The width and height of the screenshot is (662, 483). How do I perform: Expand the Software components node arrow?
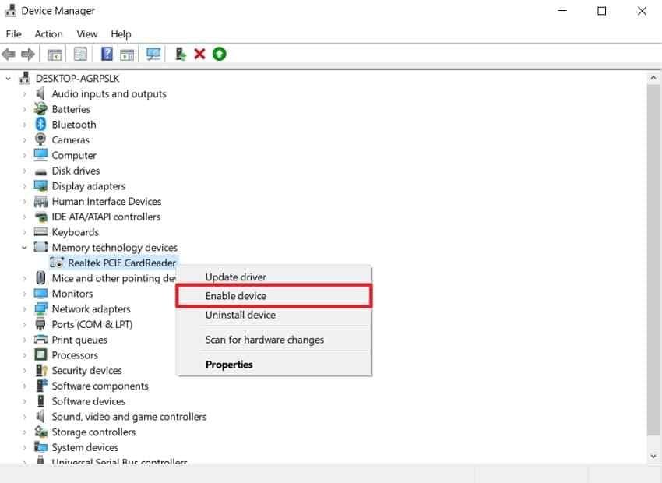coord(24,386)
